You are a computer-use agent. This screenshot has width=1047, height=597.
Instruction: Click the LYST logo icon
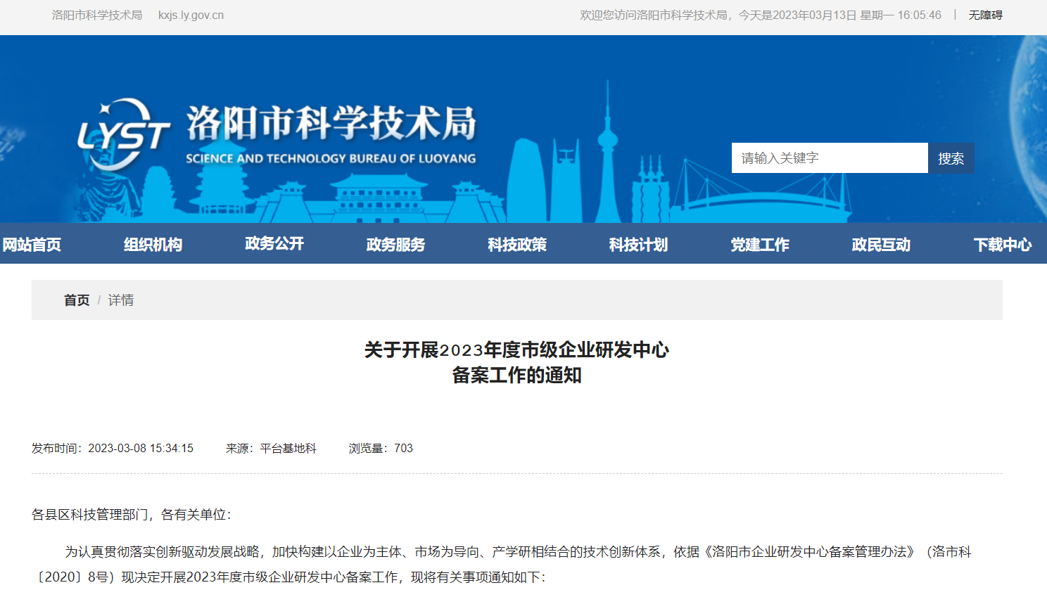[123, 134]
